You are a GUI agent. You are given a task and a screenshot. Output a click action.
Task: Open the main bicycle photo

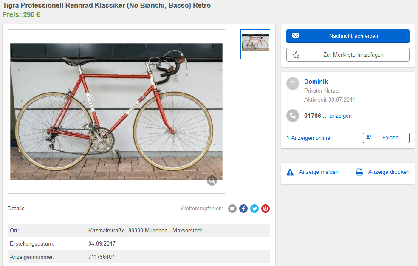click(x=116, y=111)
